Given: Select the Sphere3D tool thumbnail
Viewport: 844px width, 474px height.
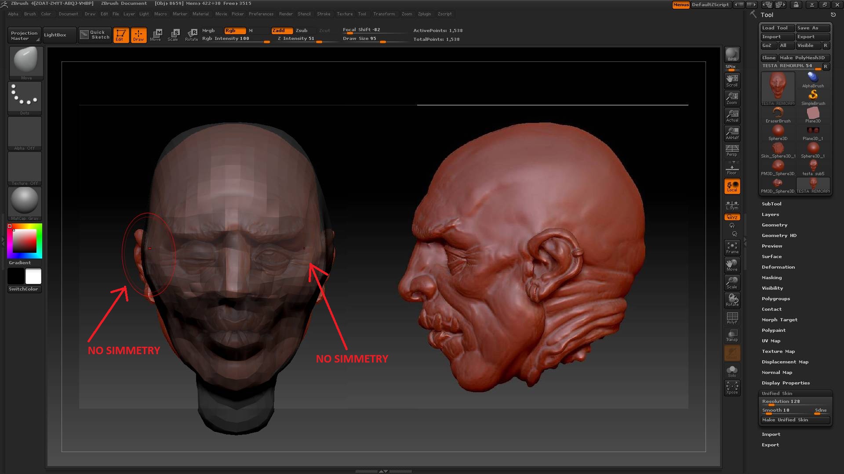Looking at the screenshot, I should coord(778,133).
